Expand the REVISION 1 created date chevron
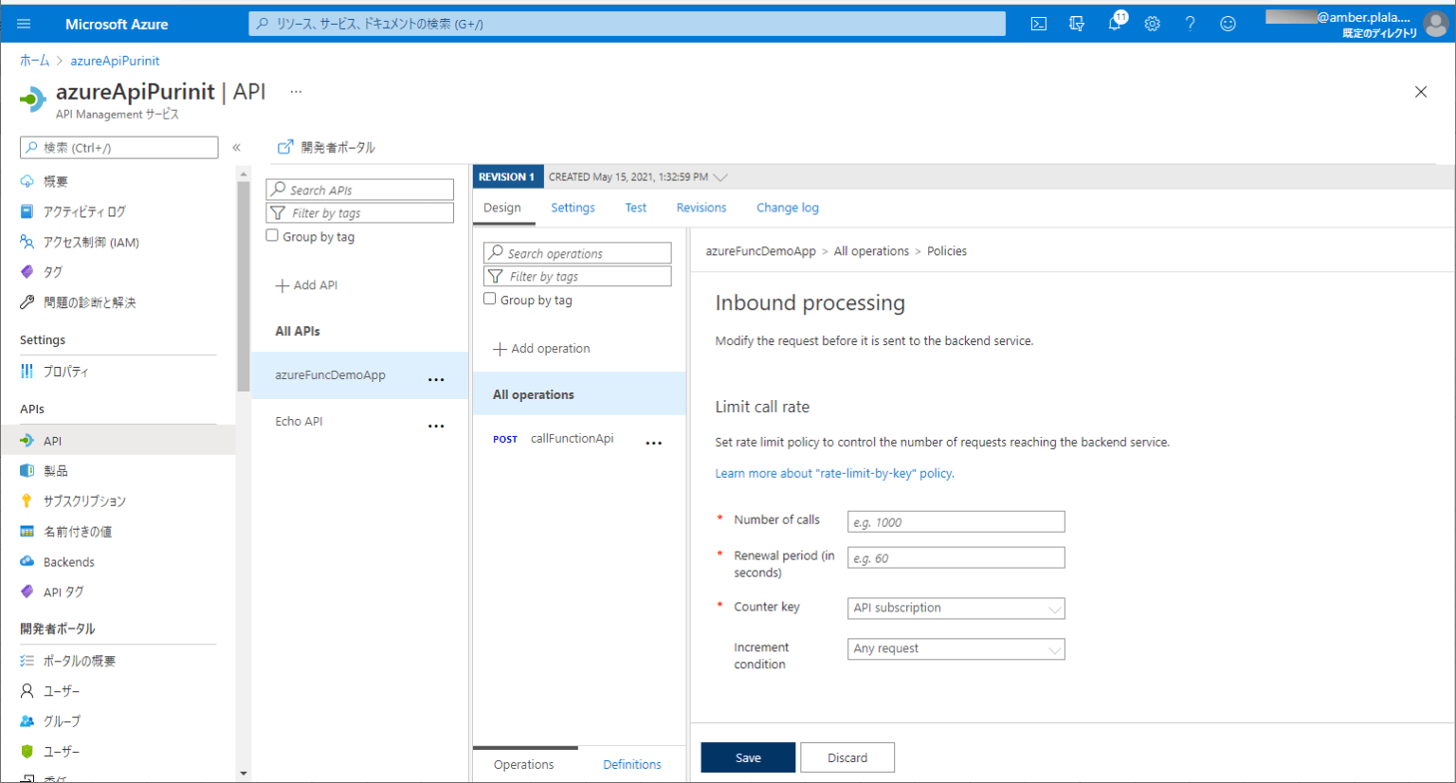 pyautogui.click(x=723, y=176)
